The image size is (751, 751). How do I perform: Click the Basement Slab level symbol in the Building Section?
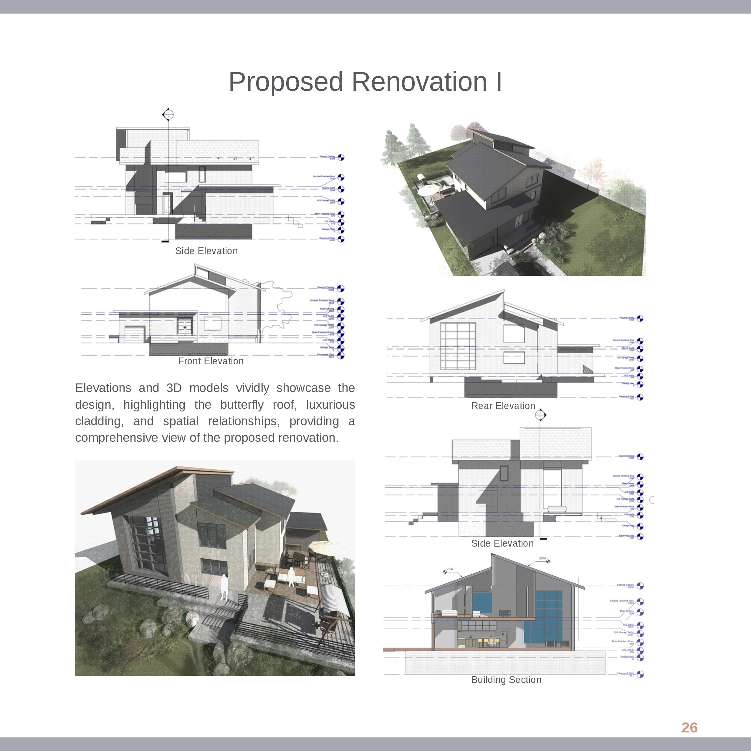click(x=640, y=674)
